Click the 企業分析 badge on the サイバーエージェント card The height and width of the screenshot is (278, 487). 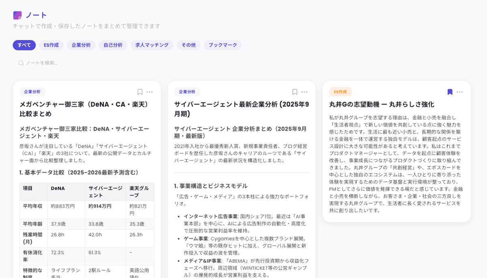coord(187,92)
